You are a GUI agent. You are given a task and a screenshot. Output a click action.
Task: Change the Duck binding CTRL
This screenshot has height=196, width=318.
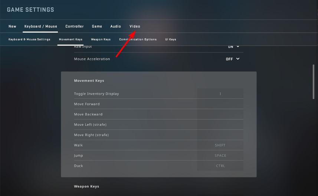[220, 166]
